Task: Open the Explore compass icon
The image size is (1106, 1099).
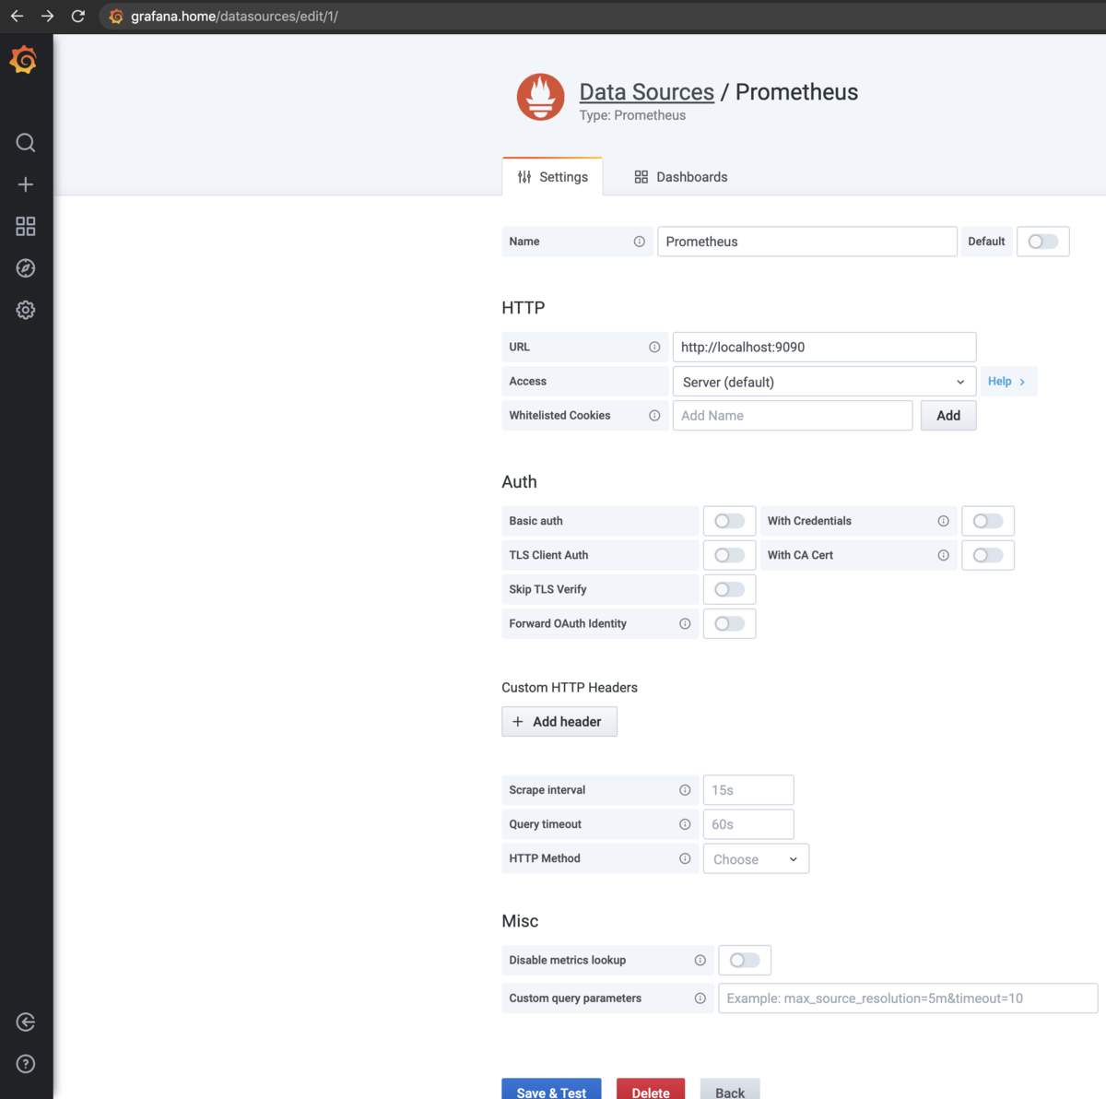Action: [x=26, y=268]
